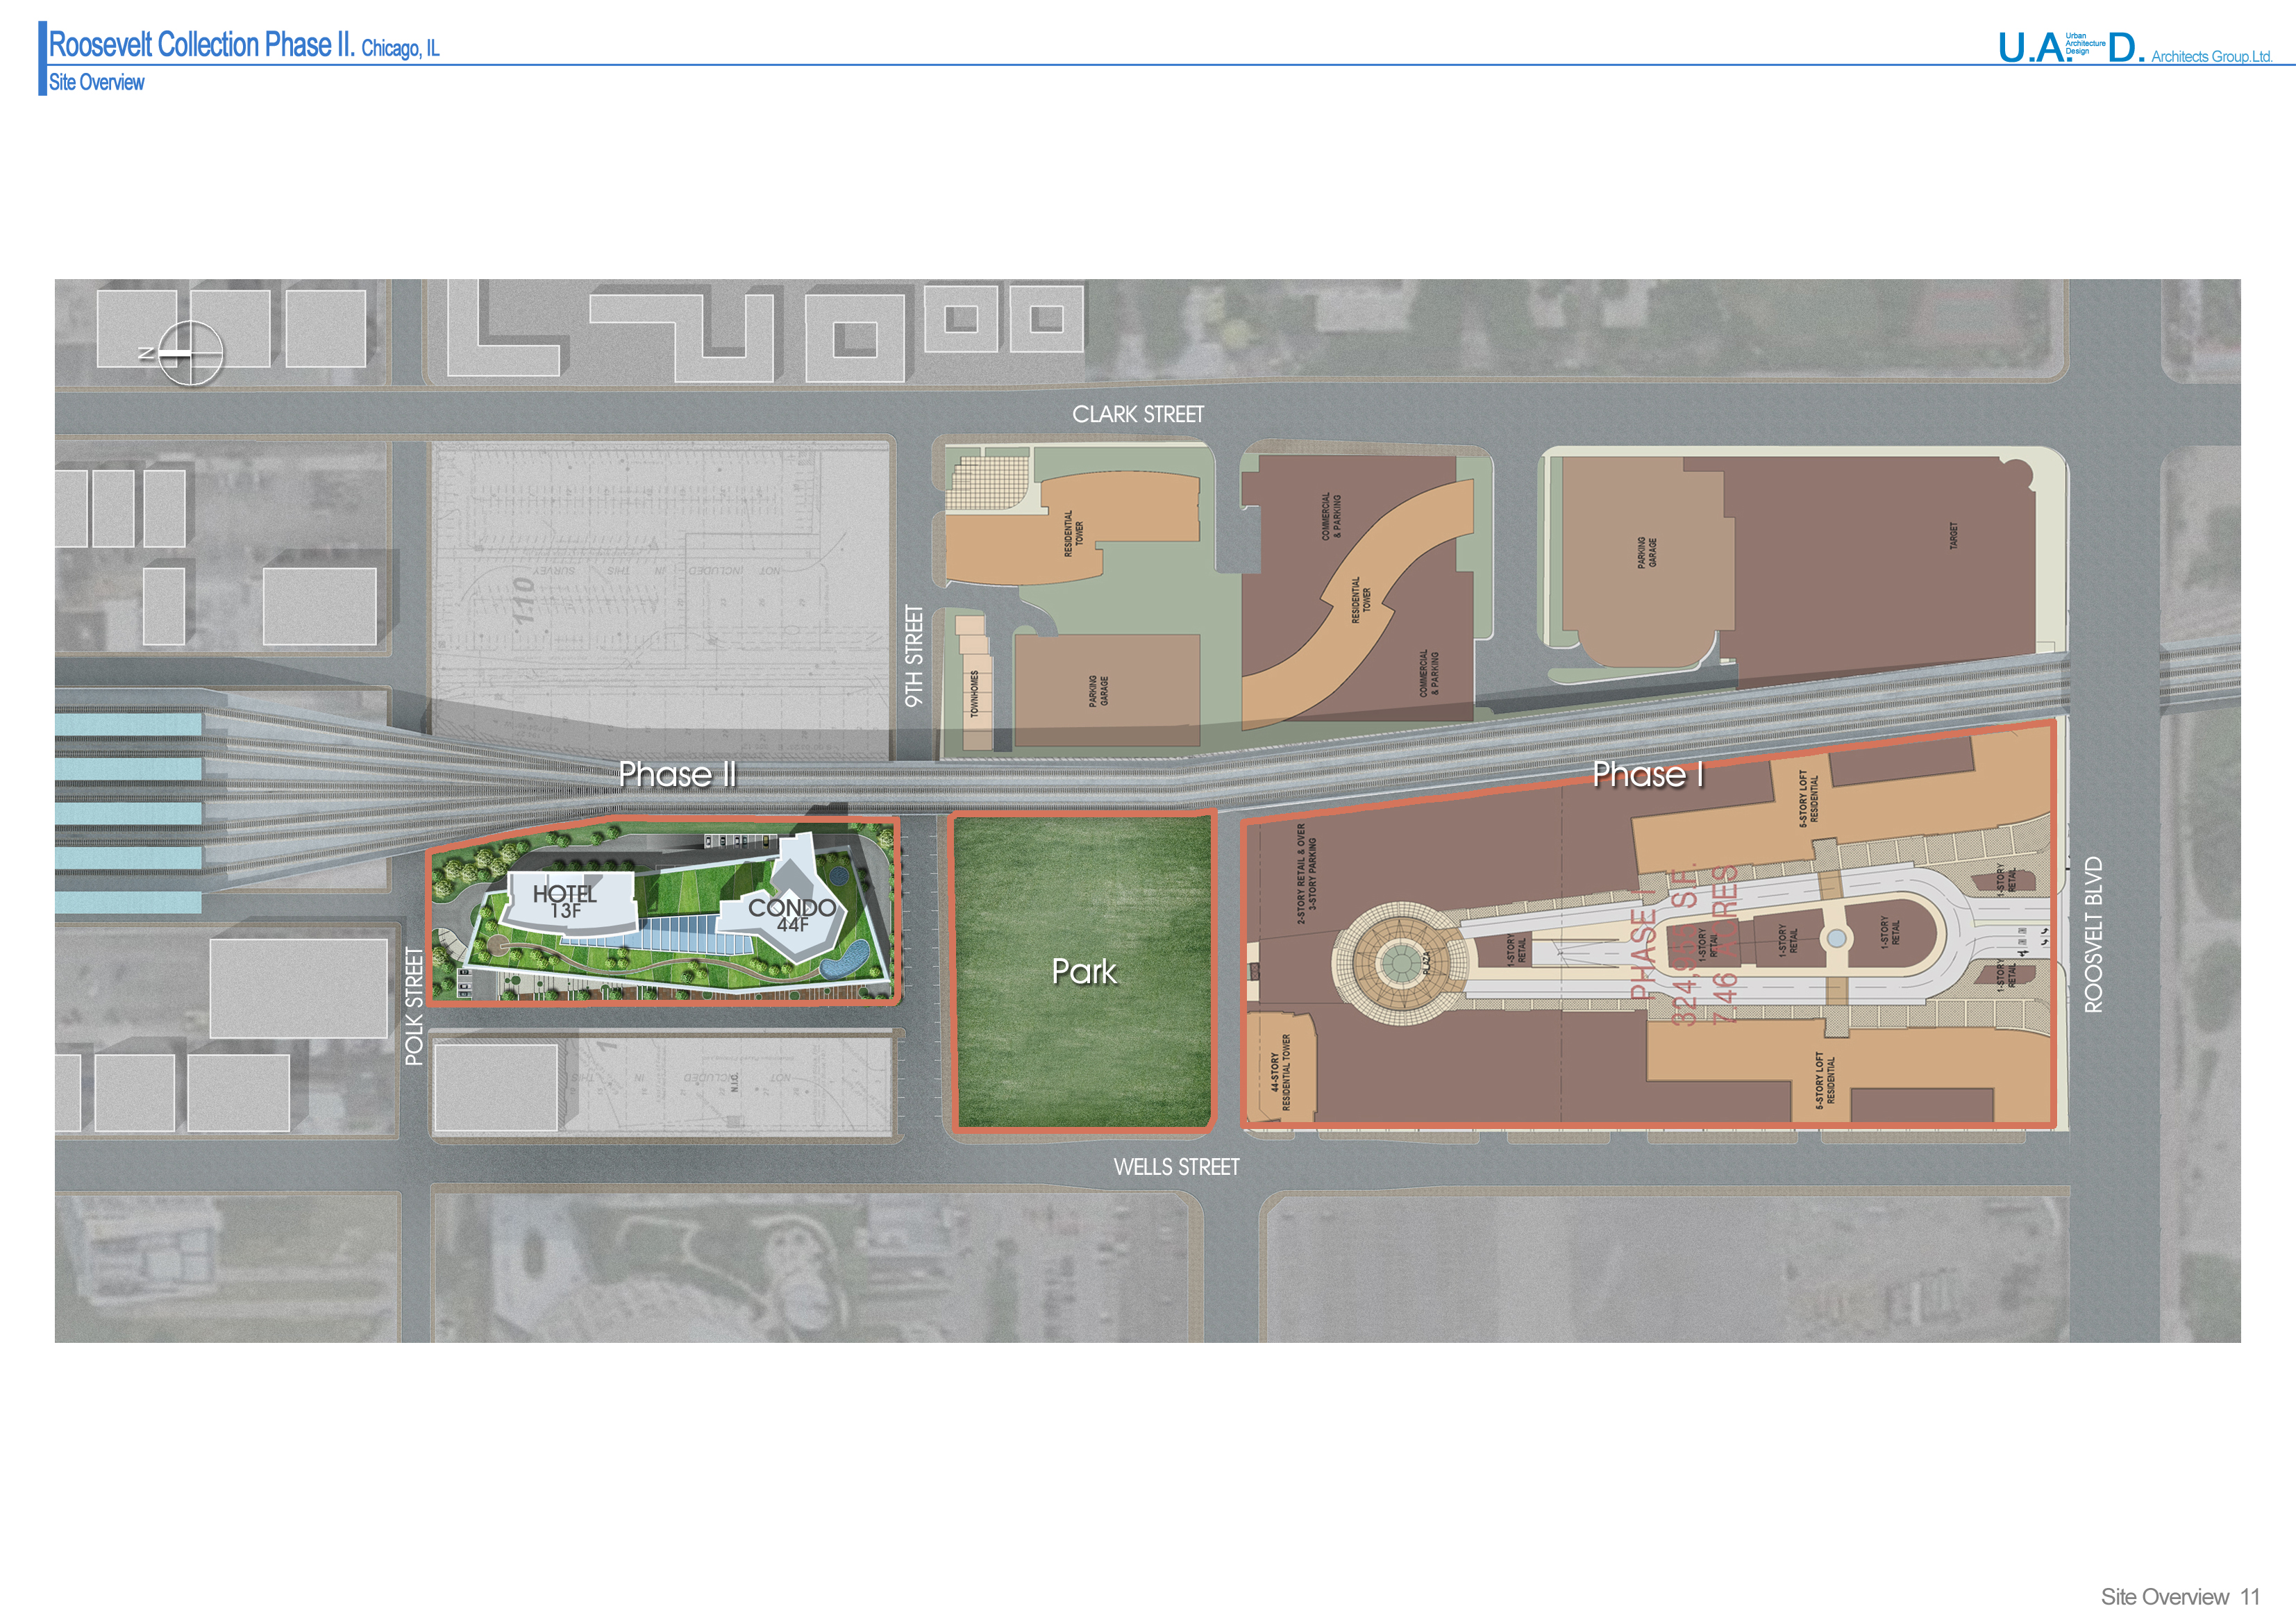Click the vertical 'POLK STREET' label

[414, 1007]
